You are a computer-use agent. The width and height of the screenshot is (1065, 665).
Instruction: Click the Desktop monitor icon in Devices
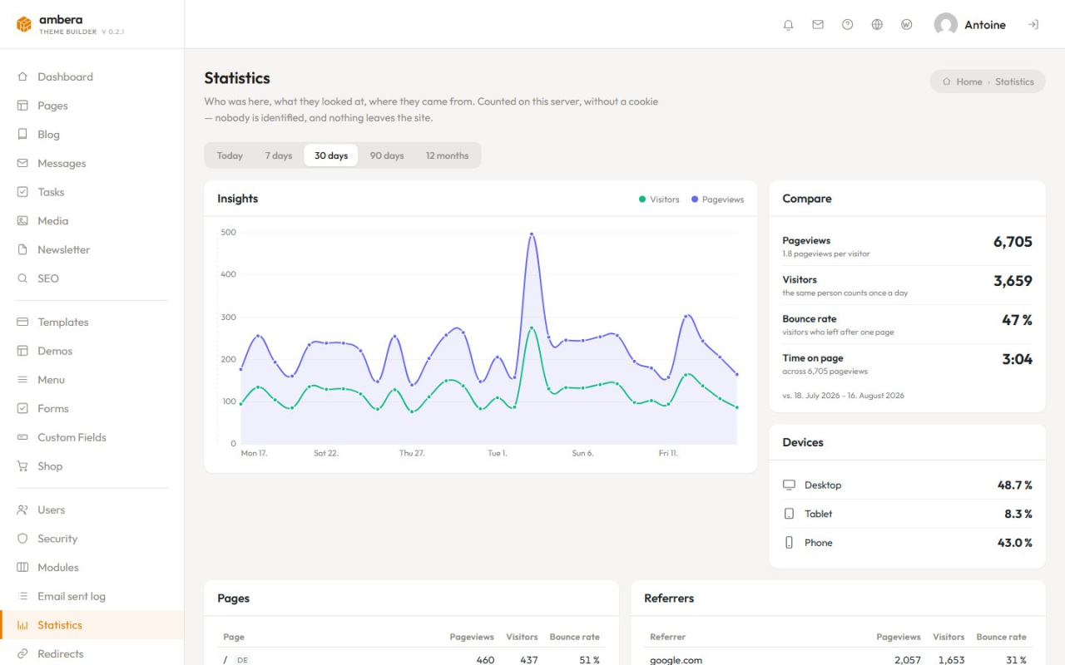(x=789, y=485)
